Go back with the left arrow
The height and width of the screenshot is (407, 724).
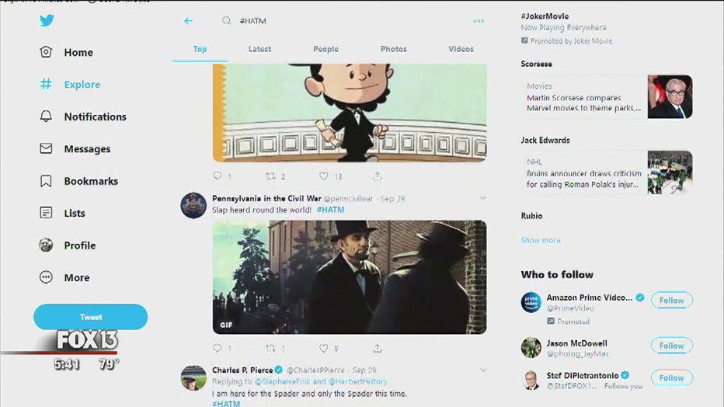pos(189,21)
